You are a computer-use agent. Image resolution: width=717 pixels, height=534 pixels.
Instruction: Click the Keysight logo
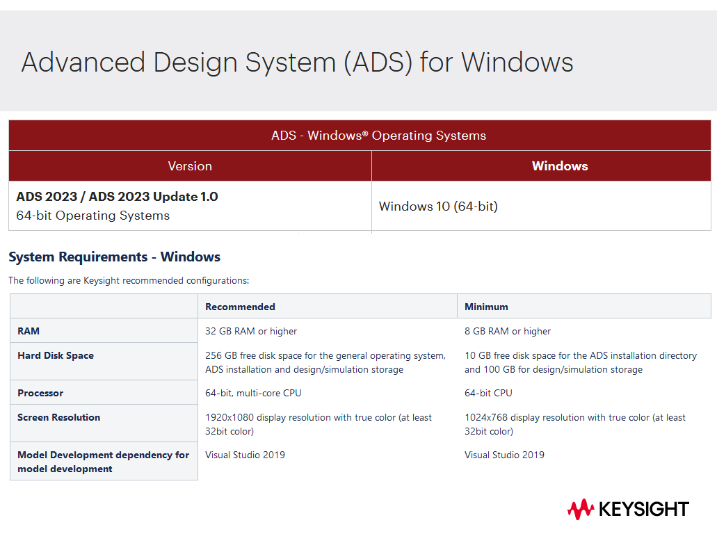tap(628, 509)
